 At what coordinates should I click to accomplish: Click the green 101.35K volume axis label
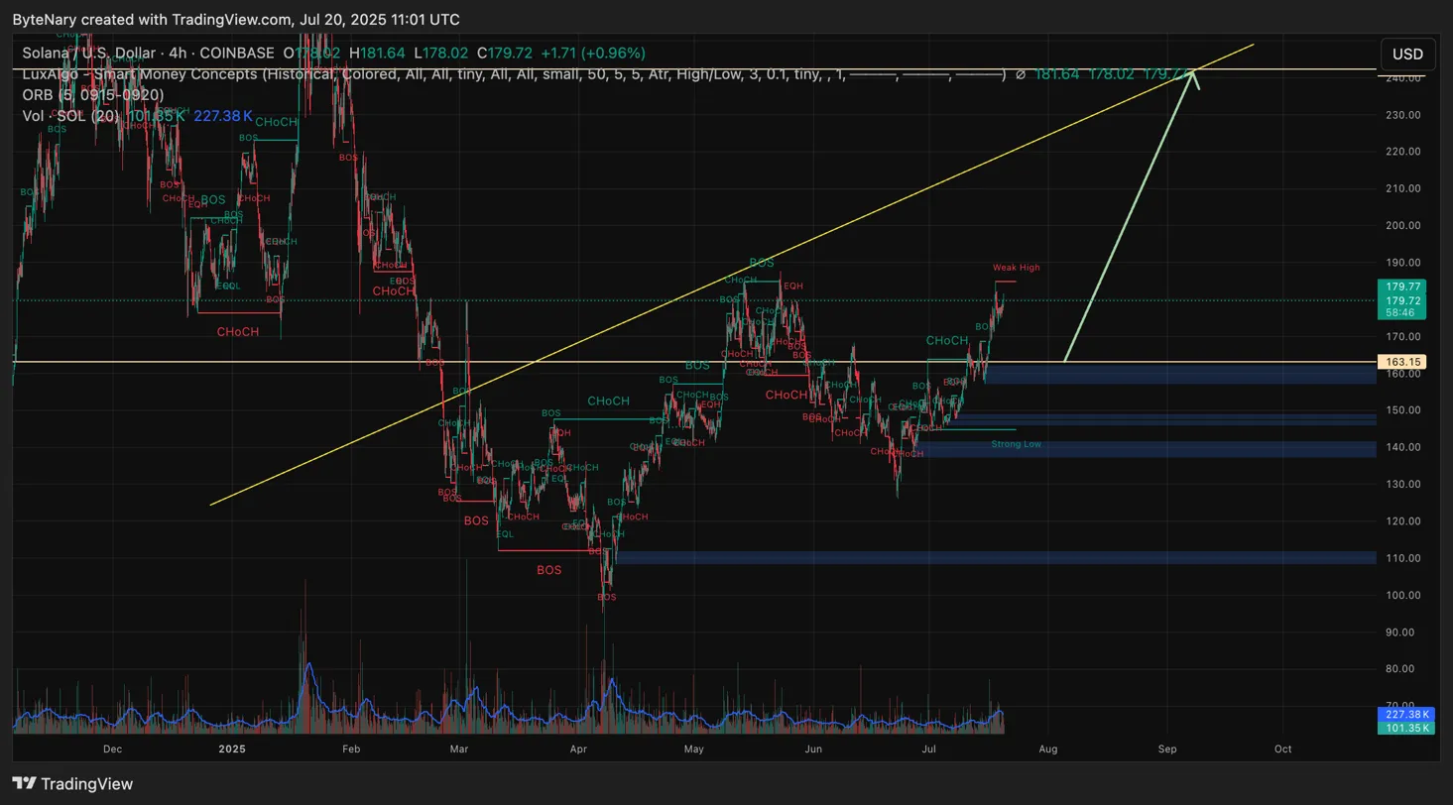point(1401,728)
